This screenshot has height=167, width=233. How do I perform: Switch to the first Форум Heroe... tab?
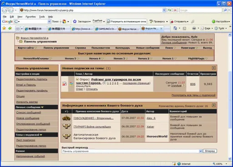coord(129,29)
